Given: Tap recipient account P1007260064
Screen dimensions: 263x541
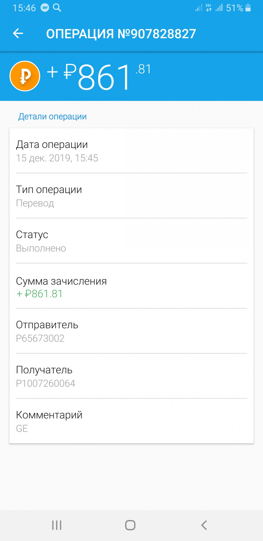Looking at the screenshot, I should click(x=45, y=383).
